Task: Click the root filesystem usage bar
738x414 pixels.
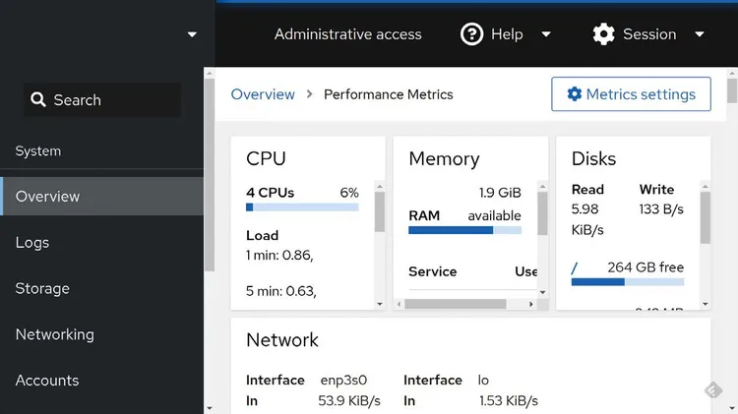Action: (x=628, y=282)
